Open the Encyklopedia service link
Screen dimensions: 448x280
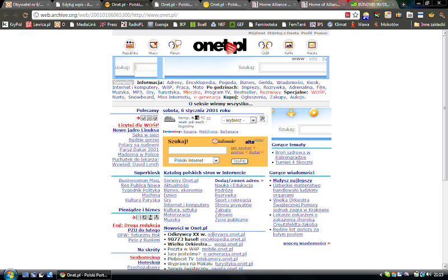coord(200,82)
